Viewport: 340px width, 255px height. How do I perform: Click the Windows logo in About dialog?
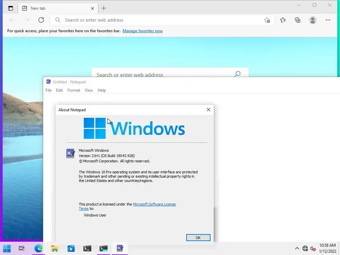pos(134,128)
